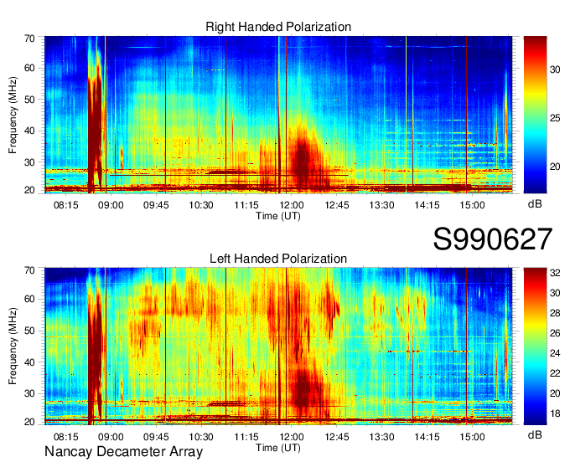570x462 pixels.
Task: Click the Right Handed Polarization spectrogram image
Action: pos(278,115)
